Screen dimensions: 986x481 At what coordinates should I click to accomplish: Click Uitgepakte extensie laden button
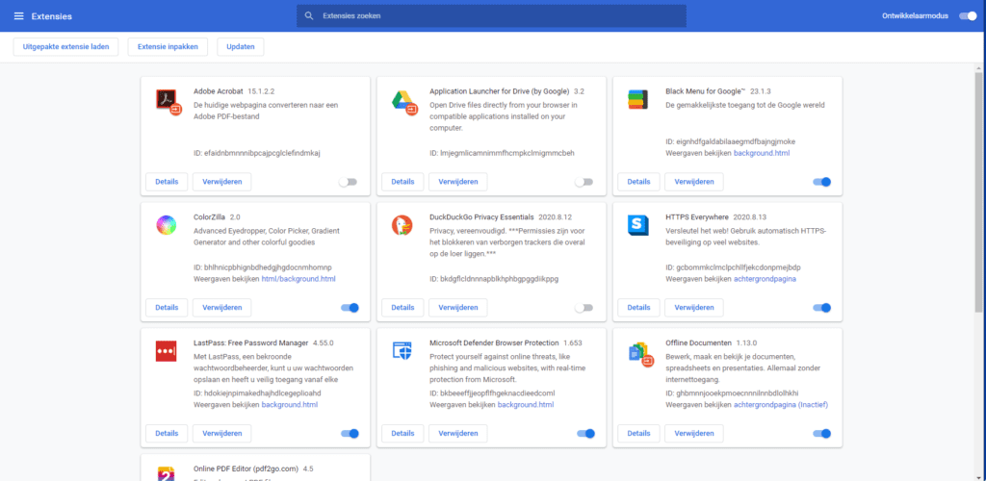pos(66,47)
